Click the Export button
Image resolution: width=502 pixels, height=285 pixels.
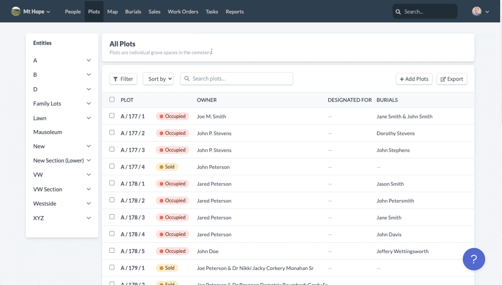click(452, 79)
